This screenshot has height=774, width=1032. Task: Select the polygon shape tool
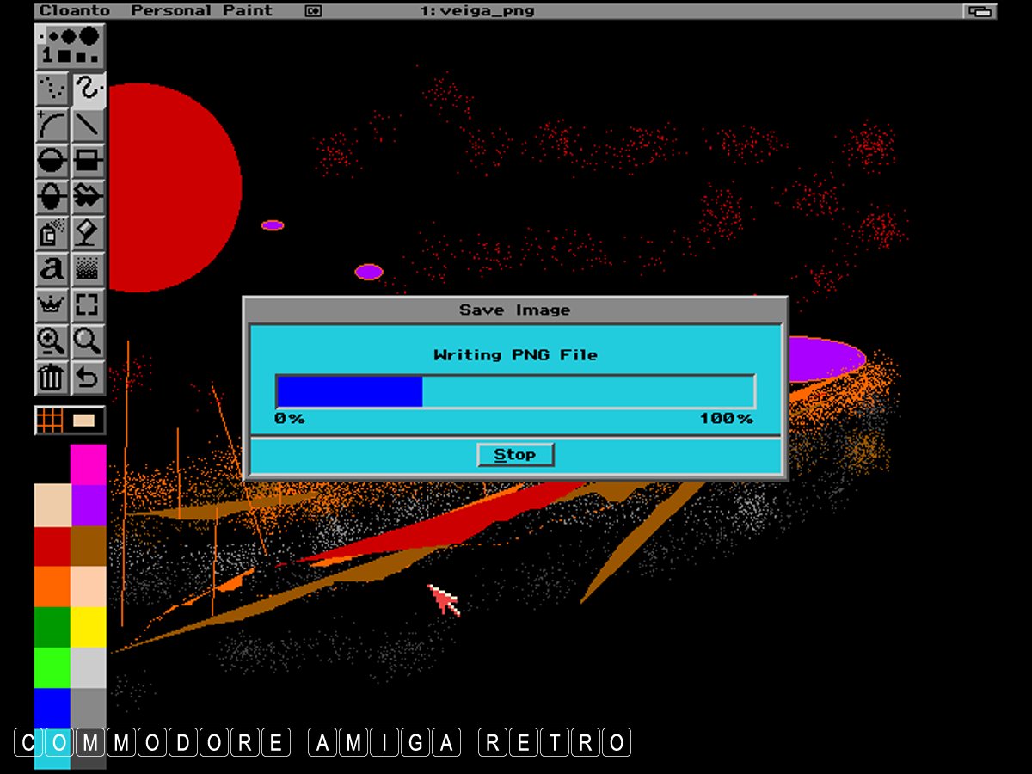coord(88,197)
